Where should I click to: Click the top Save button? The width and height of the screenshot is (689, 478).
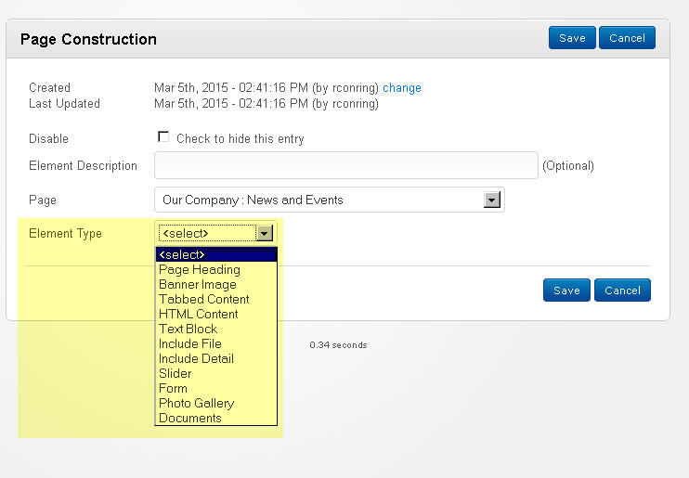click(572, 38)
